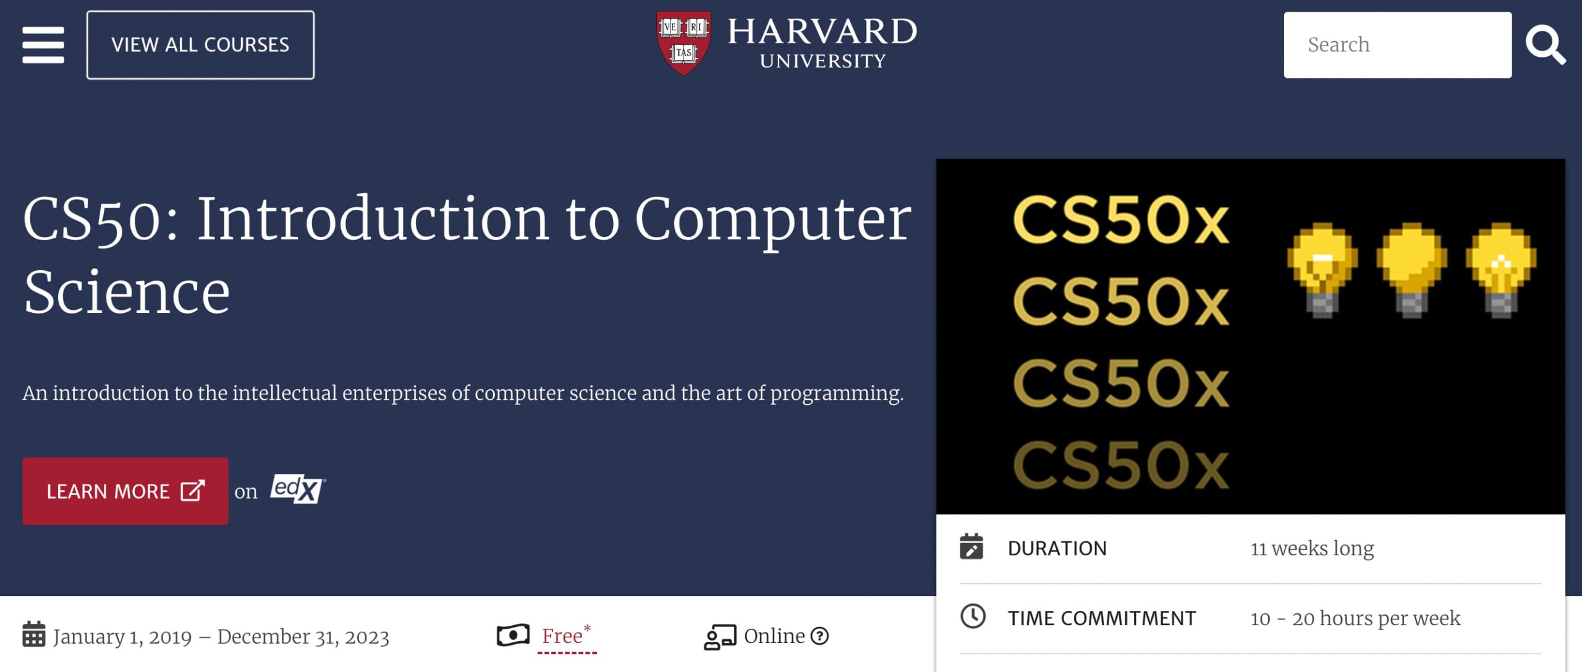Click the VIEW ALL COURSES menu item
Image resolution: width=1582 pixels, height=672 pixels.
(200, 44)
